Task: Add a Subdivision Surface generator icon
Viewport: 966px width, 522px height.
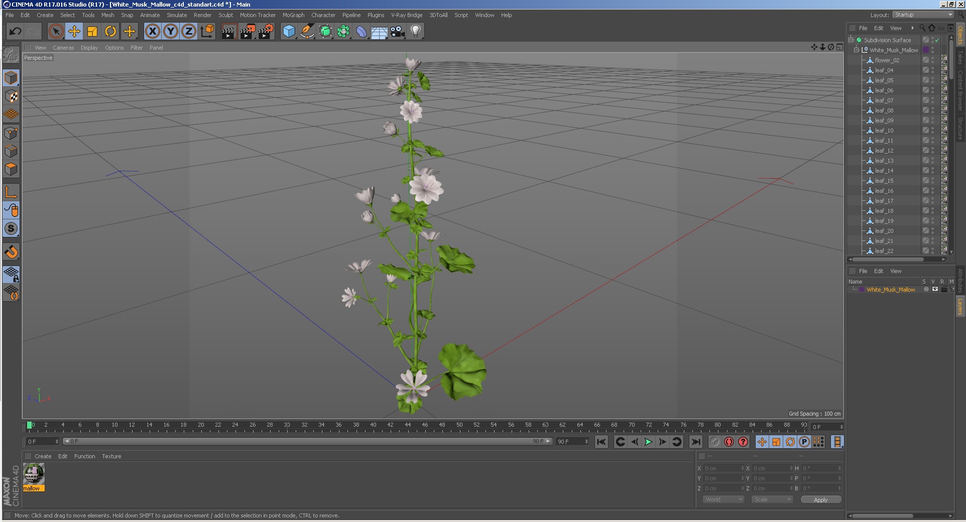Action: click(325, 32)
